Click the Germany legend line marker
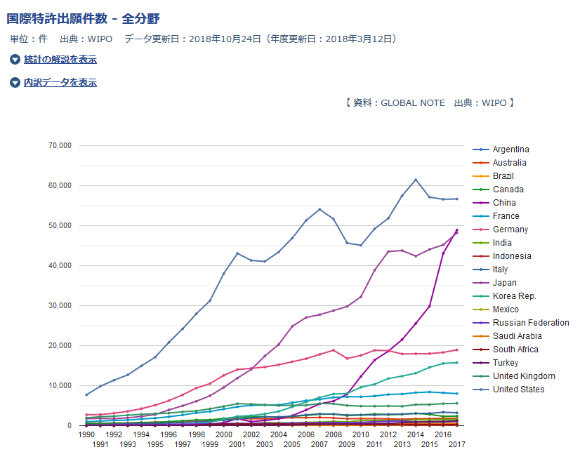 [x=480, y=229]
